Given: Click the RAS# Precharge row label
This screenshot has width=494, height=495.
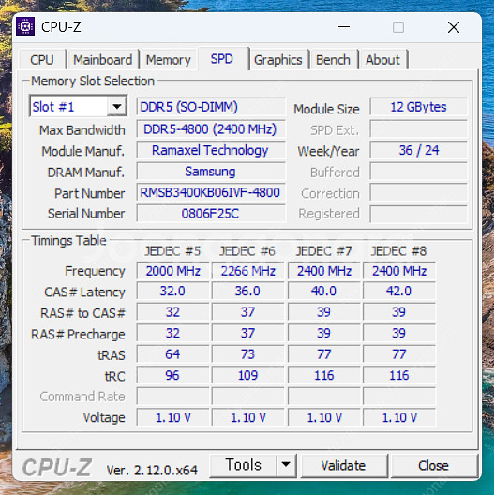Looking at the screenshot, I should (x=78, y=334).
